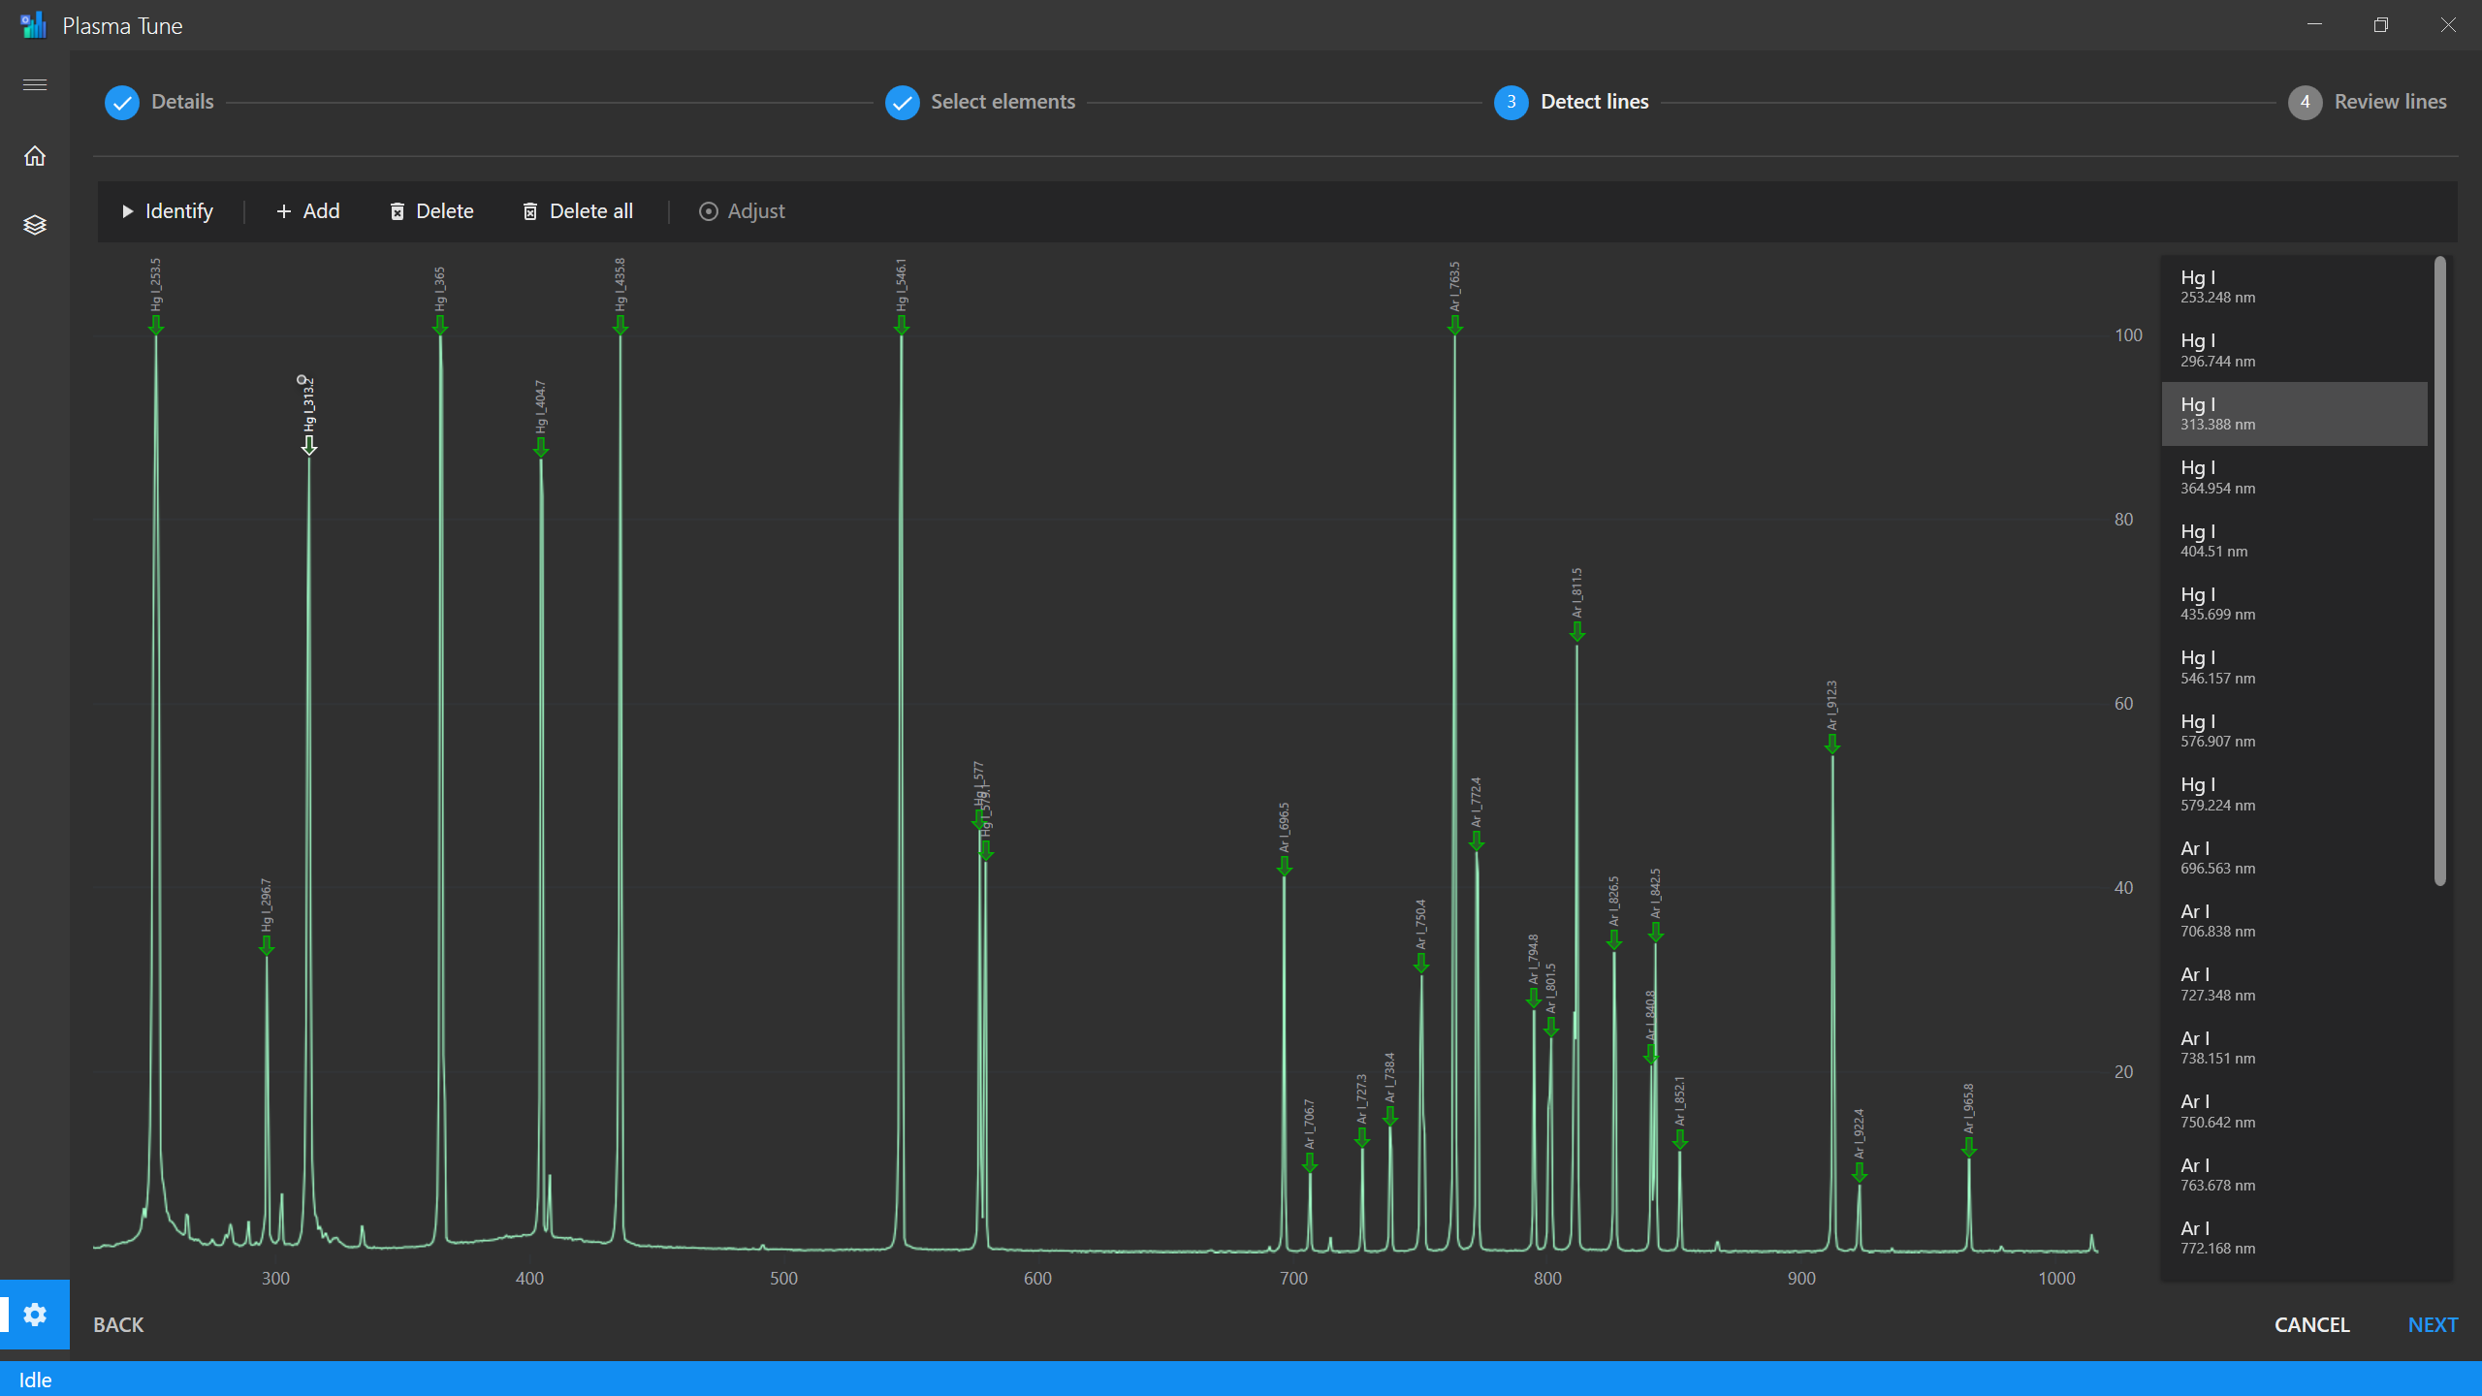The width and height of the screenshot is (2482, 1396).
Task: Select Ar I 763.678 nm in list
Action: (2294, 1175)
